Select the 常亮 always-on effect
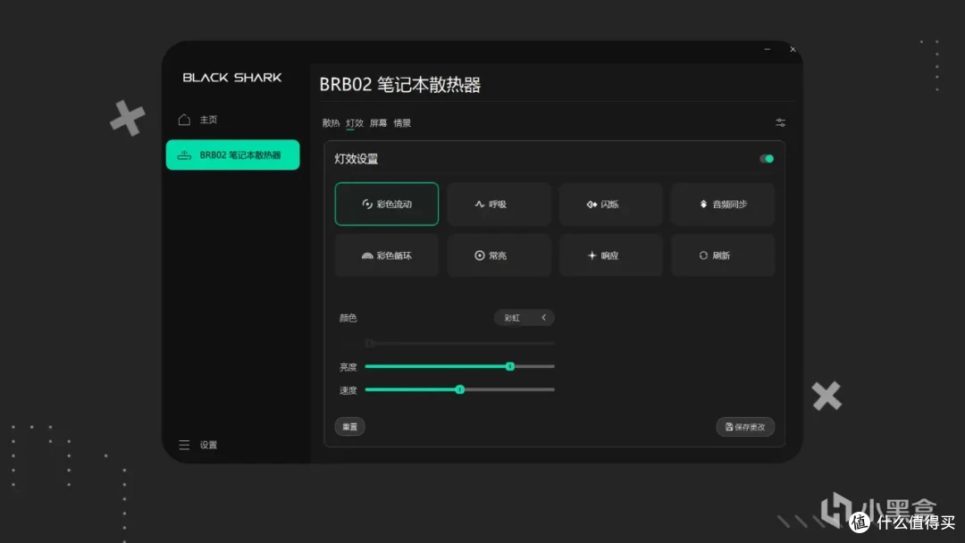965x543 pixels. point(499,255)
